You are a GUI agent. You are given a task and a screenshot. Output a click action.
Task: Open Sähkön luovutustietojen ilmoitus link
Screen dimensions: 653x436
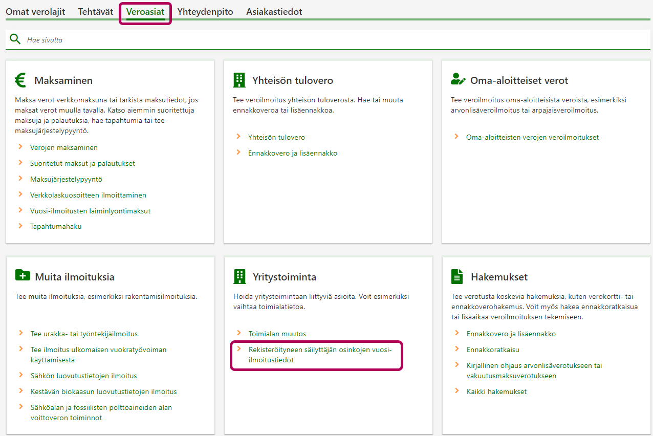83,376
